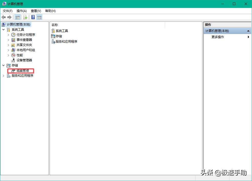Toggle the Actions pane visibility
Viewport: 252px width, 181px height.
click(39, 17)
